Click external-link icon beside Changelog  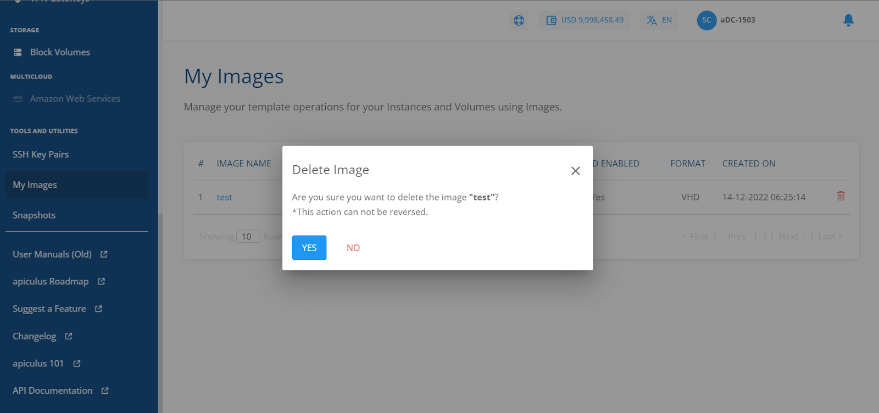69,336
